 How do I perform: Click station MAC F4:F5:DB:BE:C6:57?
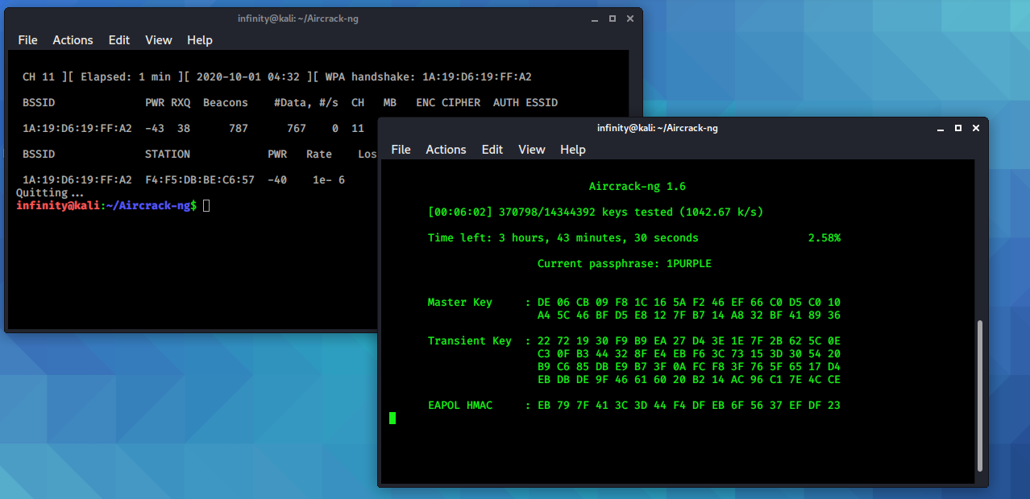coord(200,180)
